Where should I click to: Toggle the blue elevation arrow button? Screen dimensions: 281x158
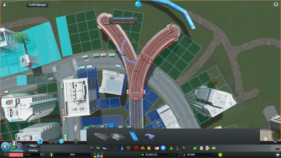[x=40, y=141]
